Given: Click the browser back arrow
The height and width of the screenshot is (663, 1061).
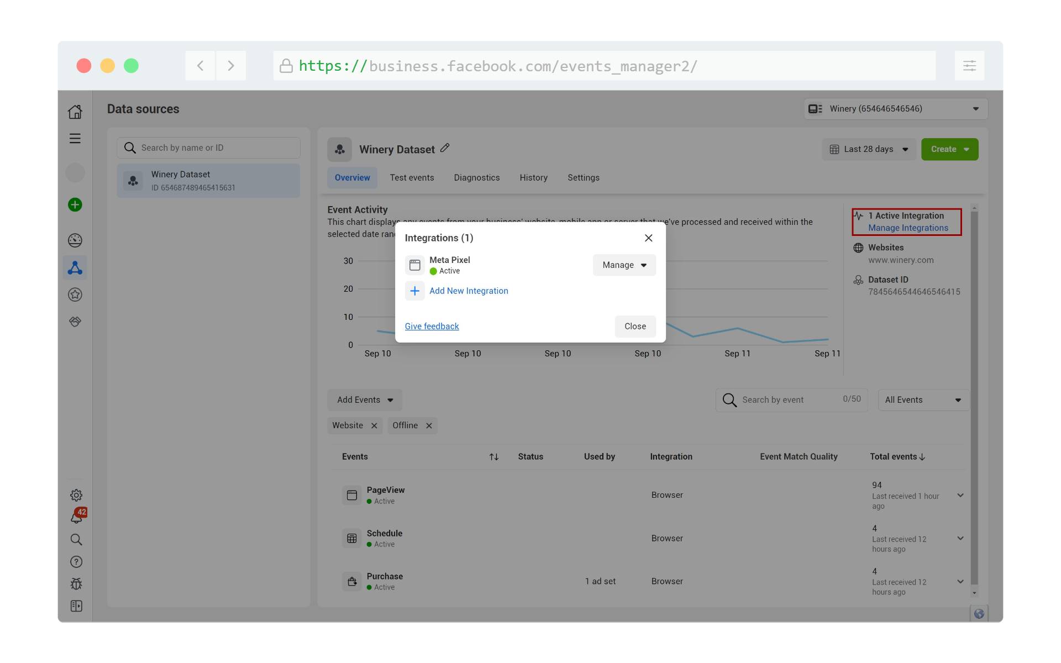Looking at the screenshot, I should pos(200,66).
